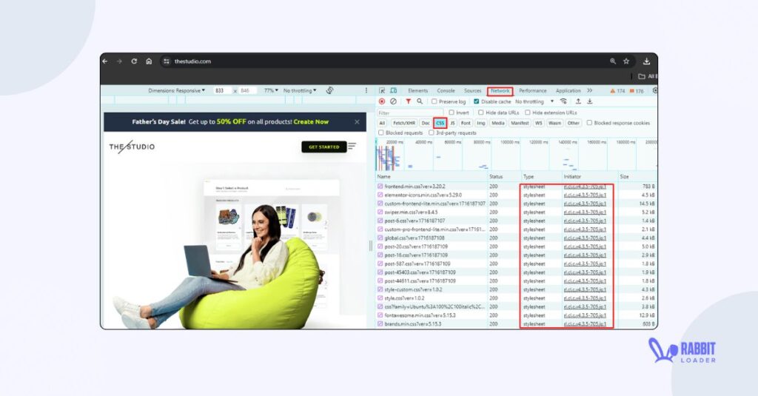Click the GET STARTED button
Image resolution: width=758 pixels, height=396 pixels.
pos(324,147)
